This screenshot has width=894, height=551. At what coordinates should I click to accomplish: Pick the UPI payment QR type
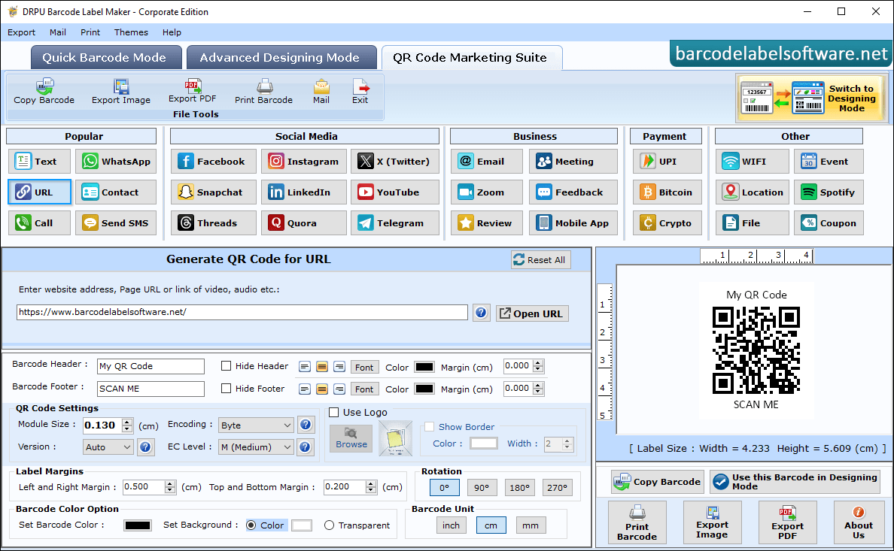(x=667, y=162)
